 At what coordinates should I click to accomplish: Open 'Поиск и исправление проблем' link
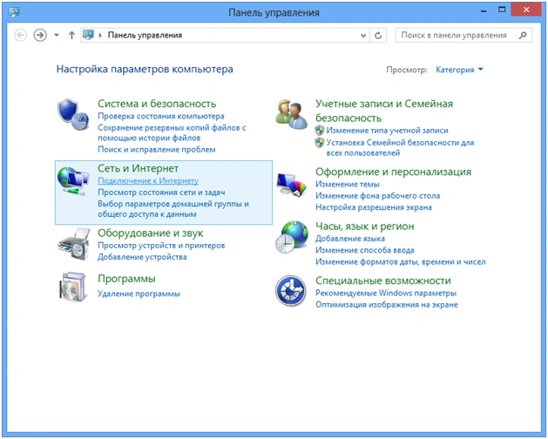click(157, 150)
